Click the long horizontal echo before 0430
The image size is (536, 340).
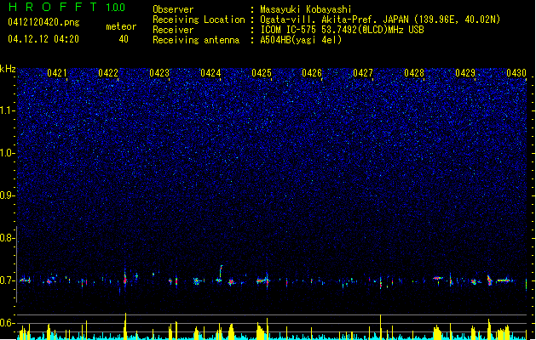click(x=504, y=280)
